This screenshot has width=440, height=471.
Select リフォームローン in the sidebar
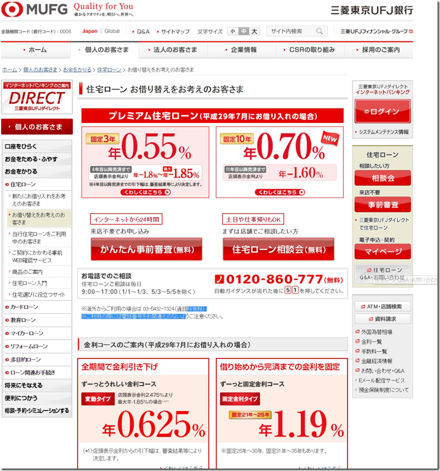click(29, 346)
